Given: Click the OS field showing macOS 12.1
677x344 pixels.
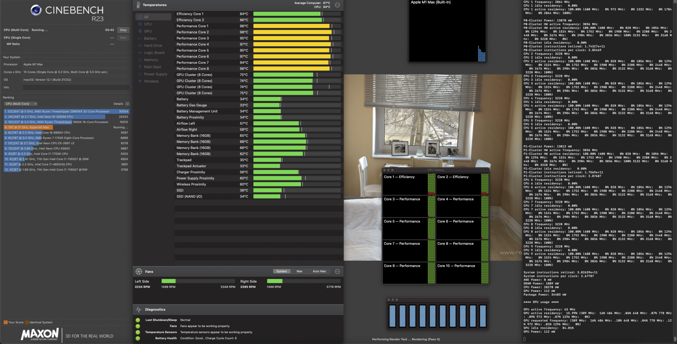Looking at the screenshot, I should (x=76, y=80).
